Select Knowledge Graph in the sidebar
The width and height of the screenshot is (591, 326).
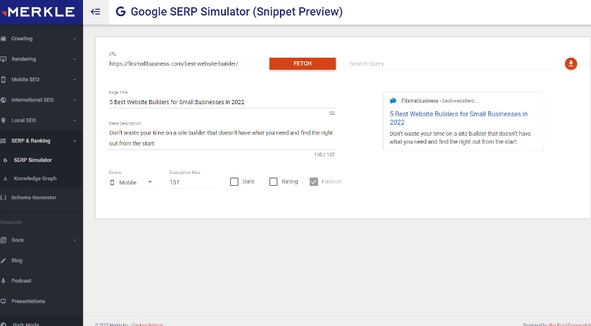point(35,179)
